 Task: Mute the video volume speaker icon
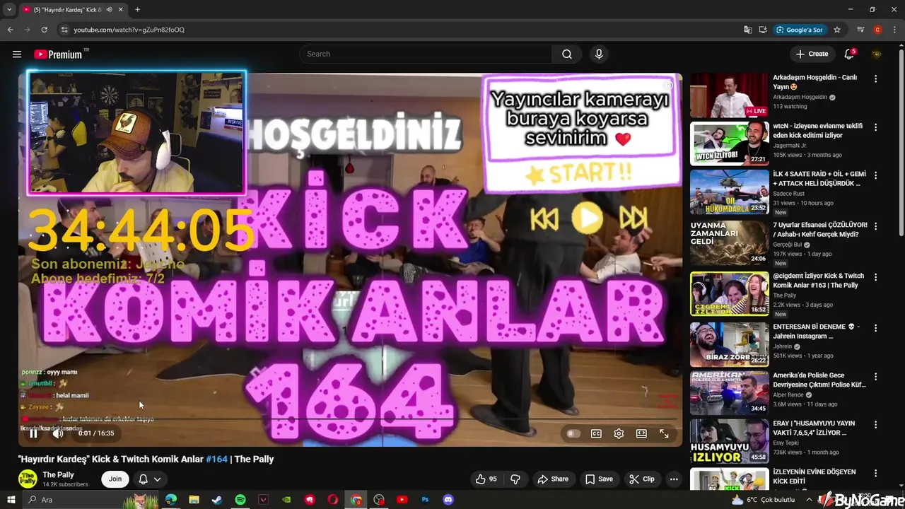(58, 433)
